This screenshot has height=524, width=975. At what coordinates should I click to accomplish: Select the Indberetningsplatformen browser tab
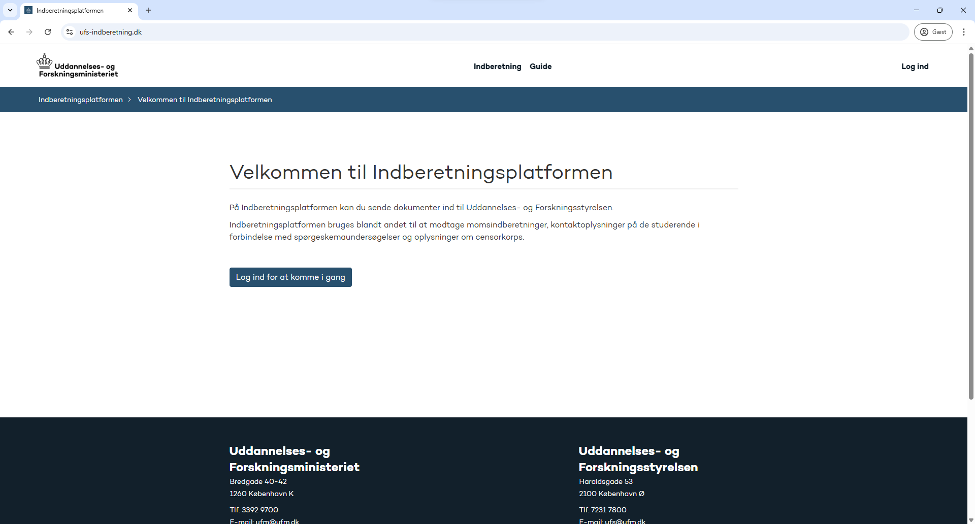(80, 10)
